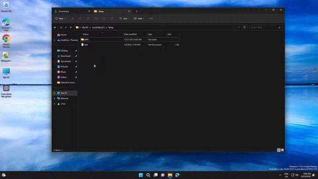Sort by the Type column header

click(157, 34)
